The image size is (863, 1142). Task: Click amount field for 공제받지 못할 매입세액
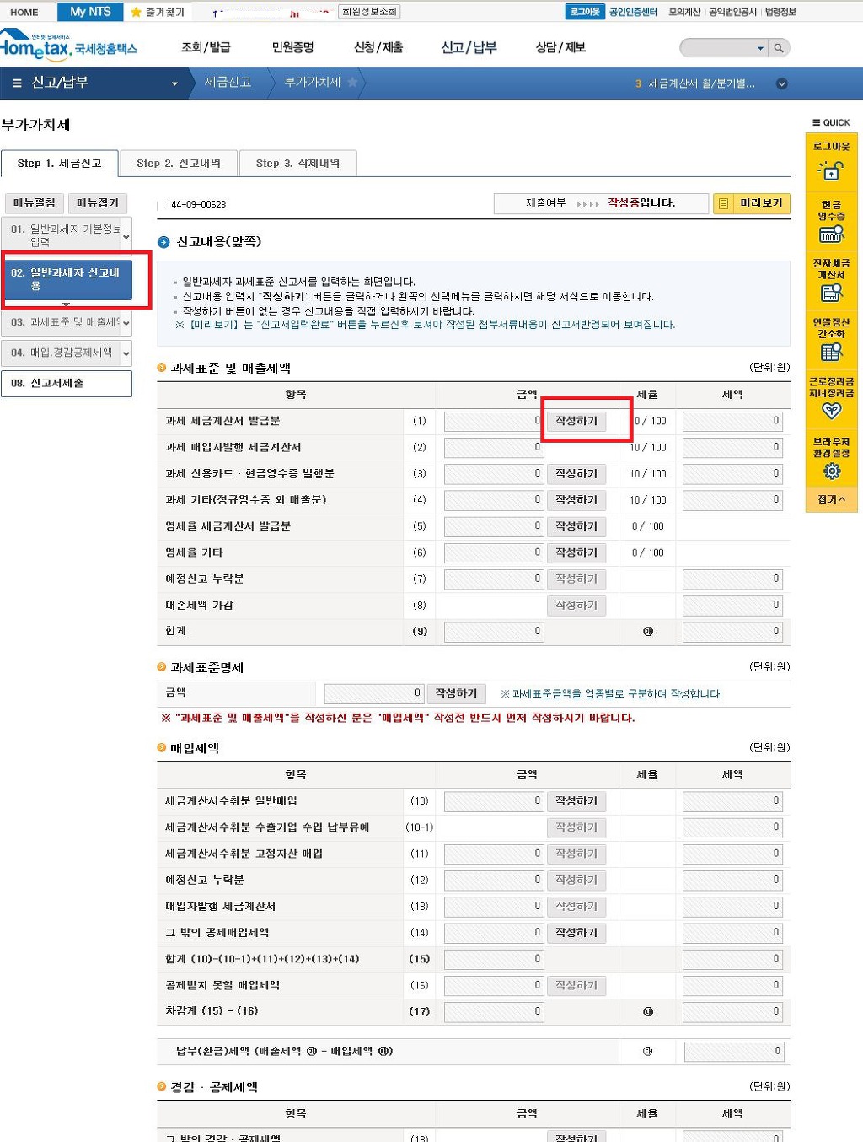(493, 985)
